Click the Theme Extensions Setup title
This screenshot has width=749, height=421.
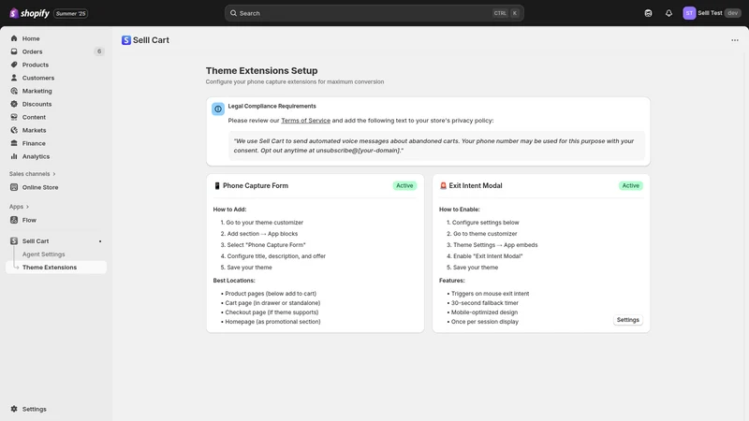tap(262, 71)
